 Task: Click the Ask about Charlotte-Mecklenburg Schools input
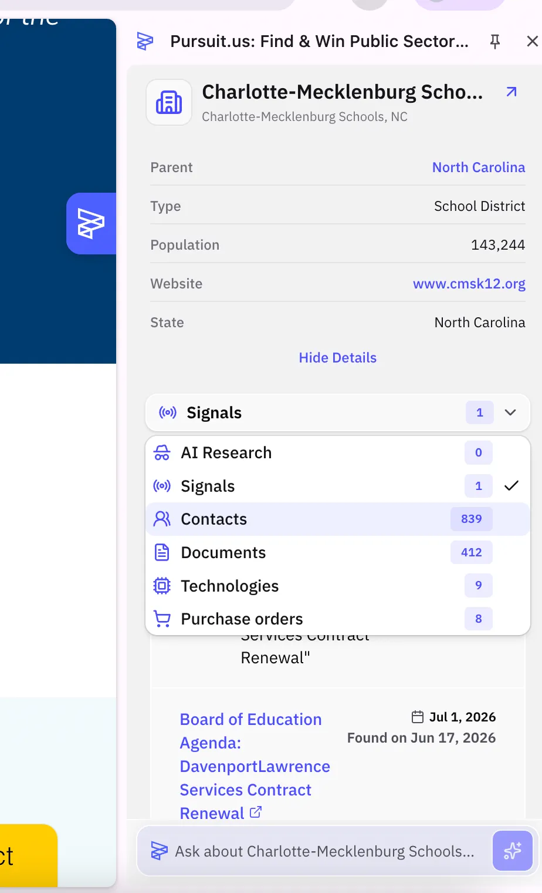(324, 851)
